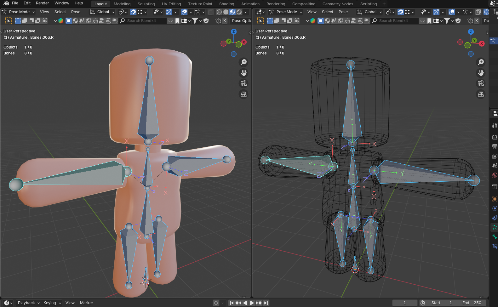The width and height of the screenshot is (498, 307).
Task: Open the File menu
Action: [15, 3]
